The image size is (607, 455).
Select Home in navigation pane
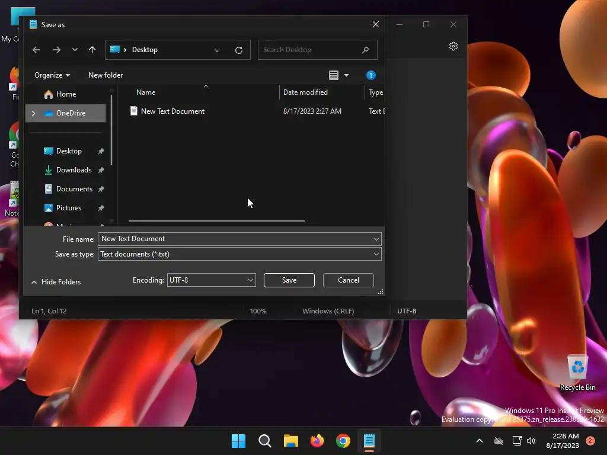(66, 94)
